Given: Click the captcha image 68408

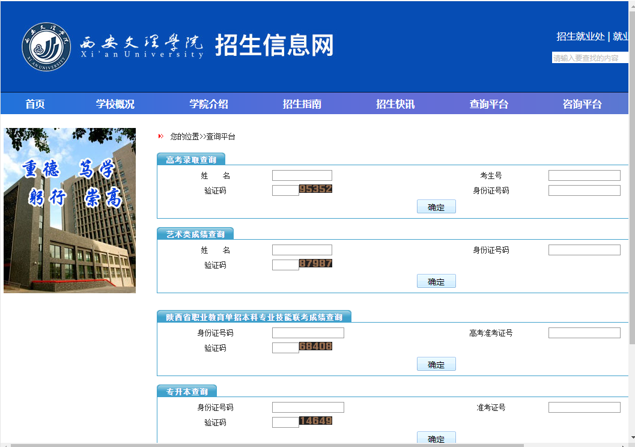Looking at the screenshot, I should [315, 347].
